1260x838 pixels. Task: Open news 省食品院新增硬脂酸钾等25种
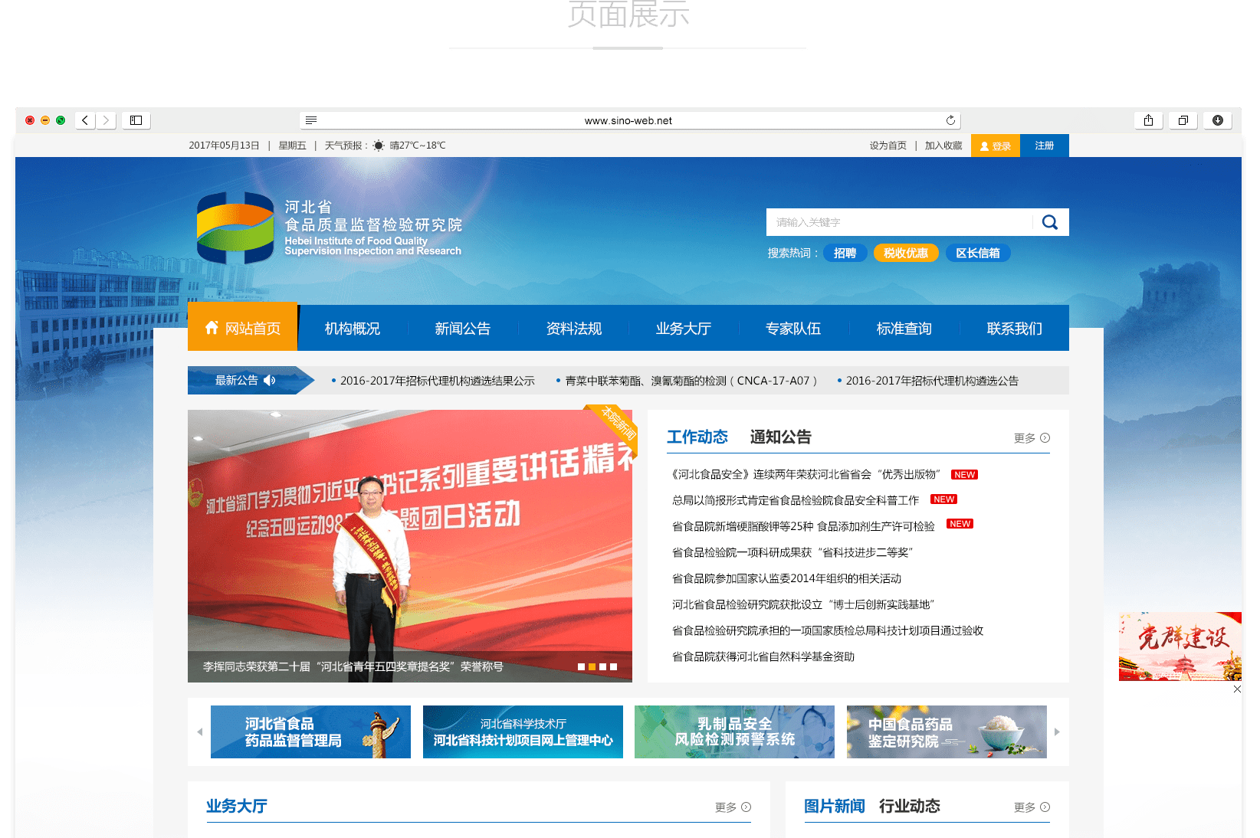click(x=803, y=526)
